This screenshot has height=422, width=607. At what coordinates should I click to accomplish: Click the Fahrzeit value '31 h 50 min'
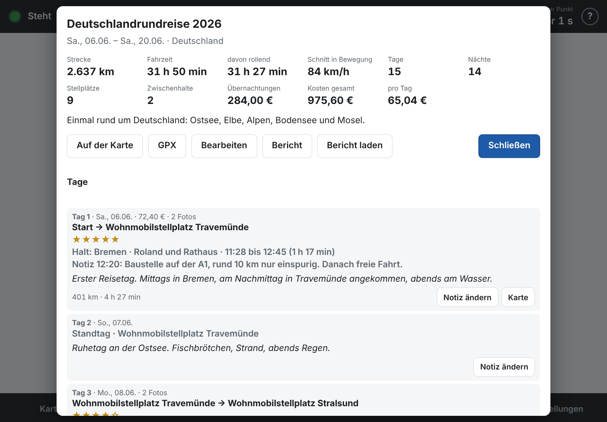click(x=177, y=71)
